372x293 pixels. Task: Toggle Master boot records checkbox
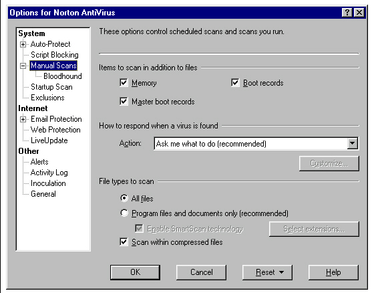(x=124, y=102)
